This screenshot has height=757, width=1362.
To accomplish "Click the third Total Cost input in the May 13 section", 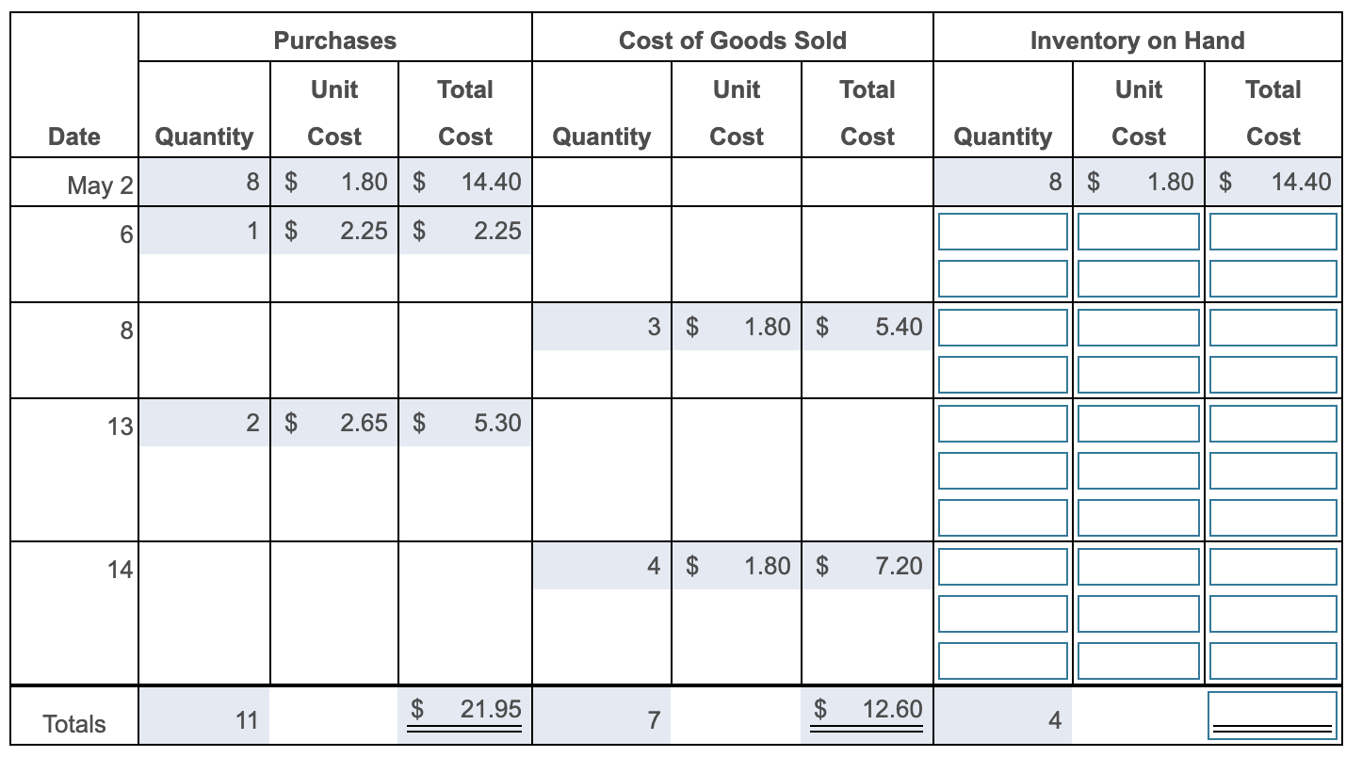I will pyautogui.click(x=1273, y=517).
